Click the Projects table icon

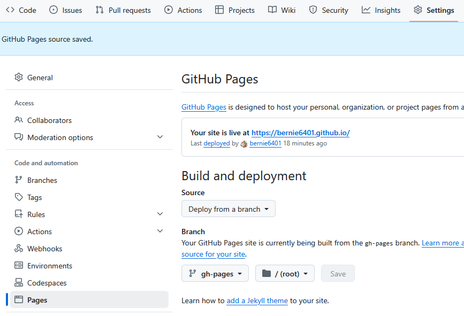click(219, 10)
